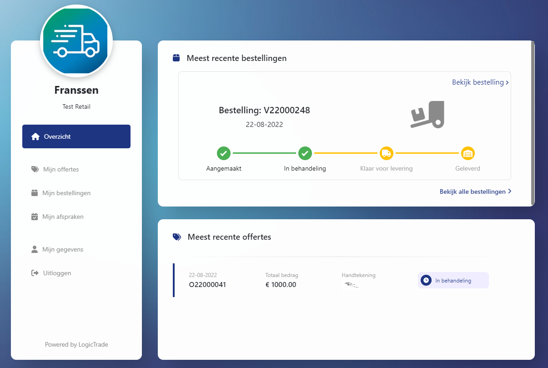Screen dimensions: 548x368
Task: Click the person icon beside Mijn gegevens
Action: pos(35,249)
